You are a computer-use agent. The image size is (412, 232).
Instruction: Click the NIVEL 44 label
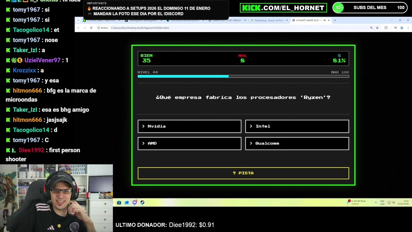coord(147,72)
